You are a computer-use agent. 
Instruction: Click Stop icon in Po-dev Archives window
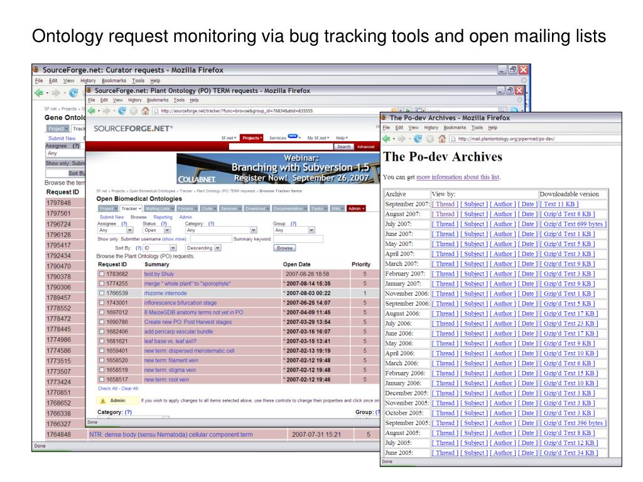coord(430,139)
